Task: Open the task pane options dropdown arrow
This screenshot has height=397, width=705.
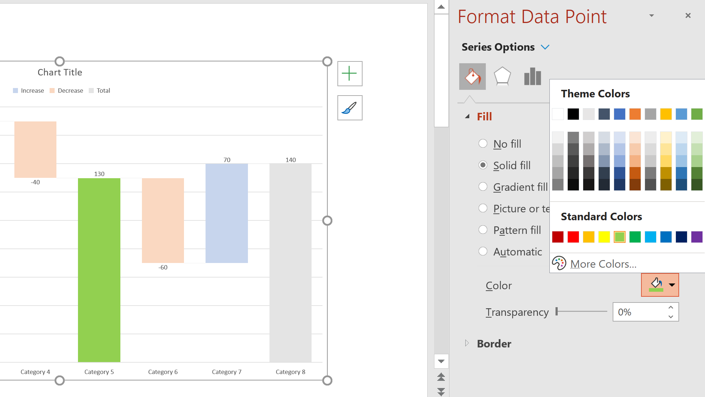Action: pos(651,15)
